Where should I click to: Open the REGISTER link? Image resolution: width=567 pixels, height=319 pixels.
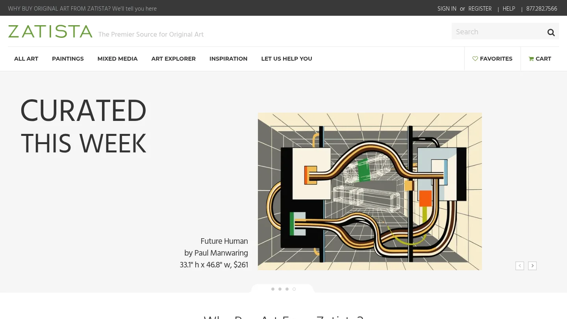click(480, 9)
